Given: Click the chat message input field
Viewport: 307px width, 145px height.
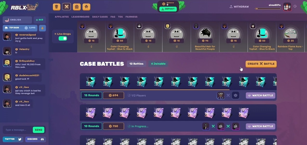Looking at the screenshot, I should point(17,130).
